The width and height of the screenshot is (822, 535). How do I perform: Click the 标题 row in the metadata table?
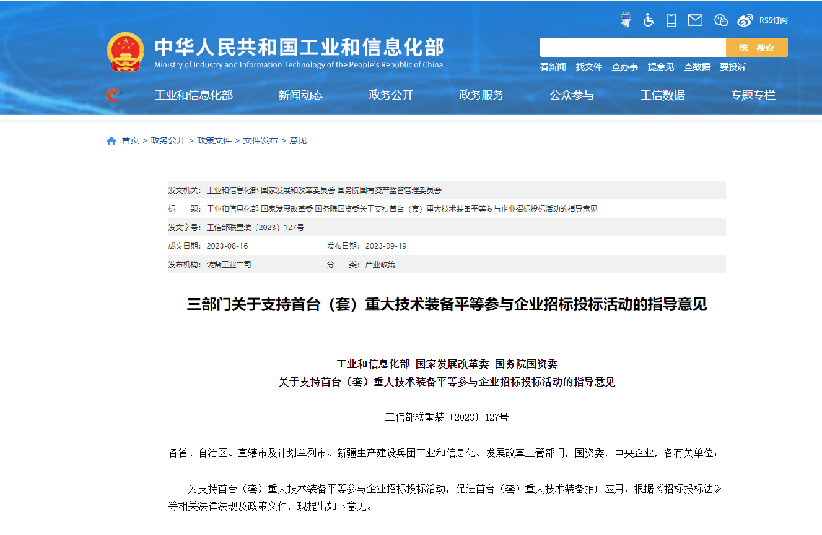coord(447,209)
